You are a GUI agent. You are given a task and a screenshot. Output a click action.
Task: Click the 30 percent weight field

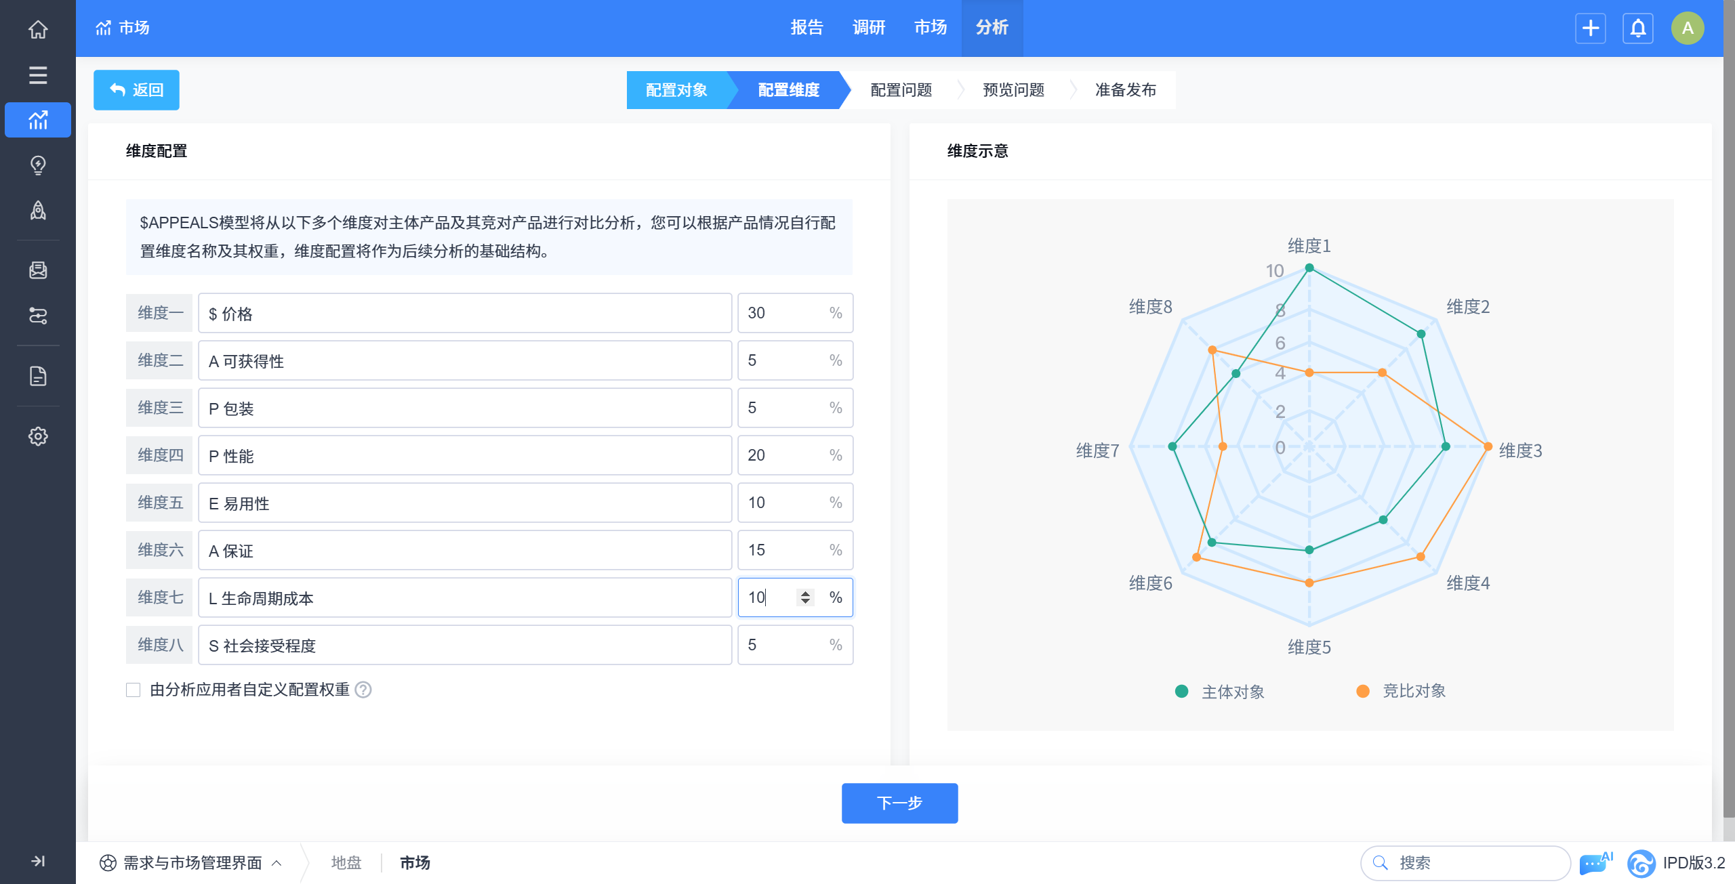795,313
